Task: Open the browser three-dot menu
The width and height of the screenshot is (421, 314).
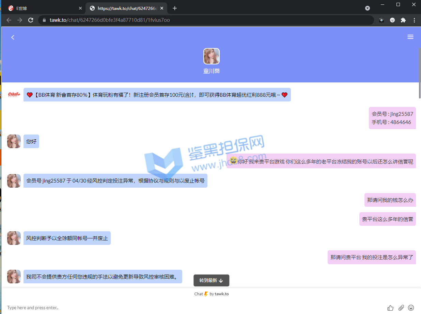Action: 414,20
